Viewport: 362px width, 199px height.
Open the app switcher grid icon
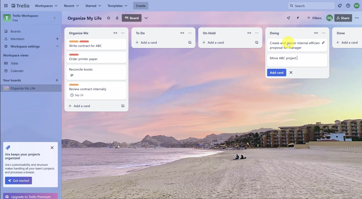[x=6, y=6]
